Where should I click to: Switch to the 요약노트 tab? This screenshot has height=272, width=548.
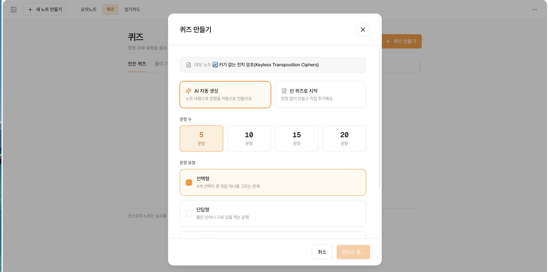coord(89,10)
